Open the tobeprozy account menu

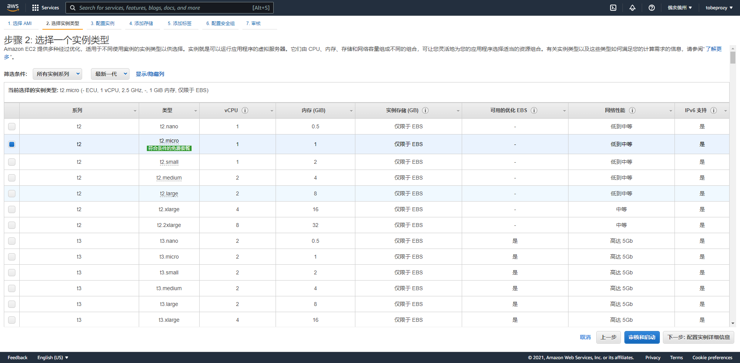point(719,8)
